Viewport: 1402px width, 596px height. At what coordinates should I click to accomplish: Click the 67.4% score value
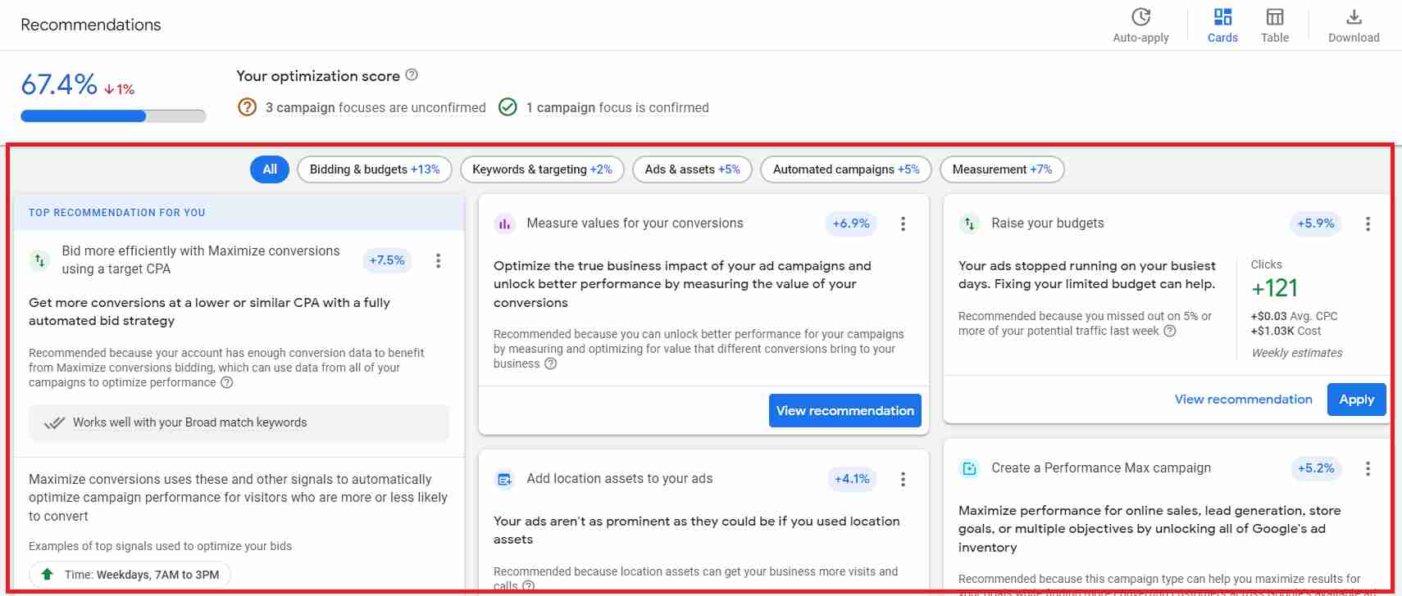coord(59,84)
